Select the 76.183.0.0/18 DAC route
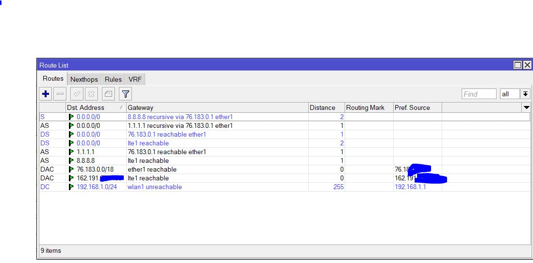This screenshot has width=533, height=263. click(x=284, y=170)
